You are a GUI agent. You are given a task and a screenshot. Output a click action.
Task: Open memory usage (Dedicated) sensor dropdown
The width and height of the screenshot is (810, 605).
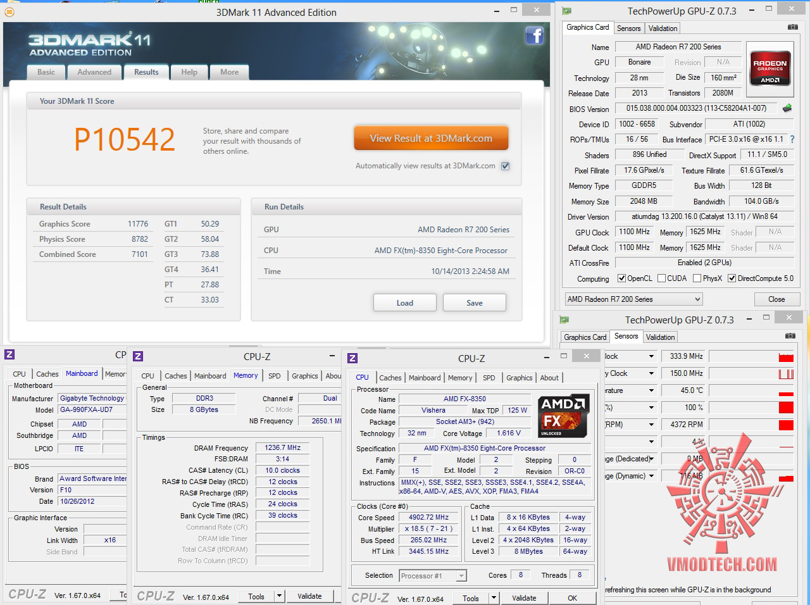(x=651, y=459)
